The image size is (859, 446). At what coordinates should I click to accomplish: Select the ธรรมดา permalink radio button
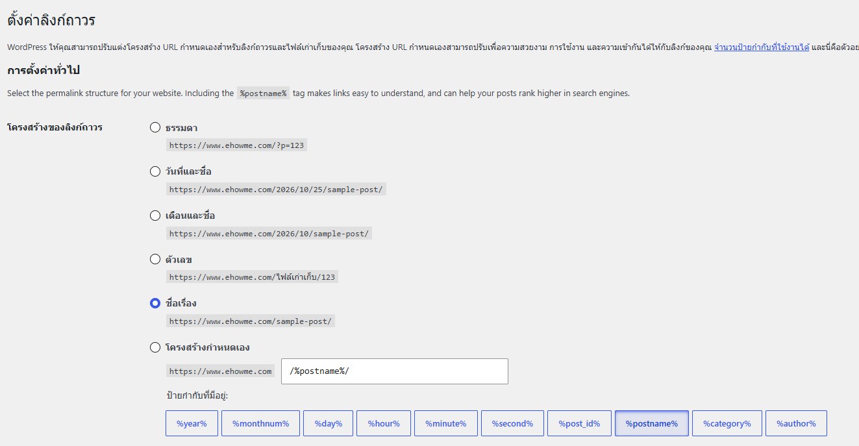pos(155,127)
